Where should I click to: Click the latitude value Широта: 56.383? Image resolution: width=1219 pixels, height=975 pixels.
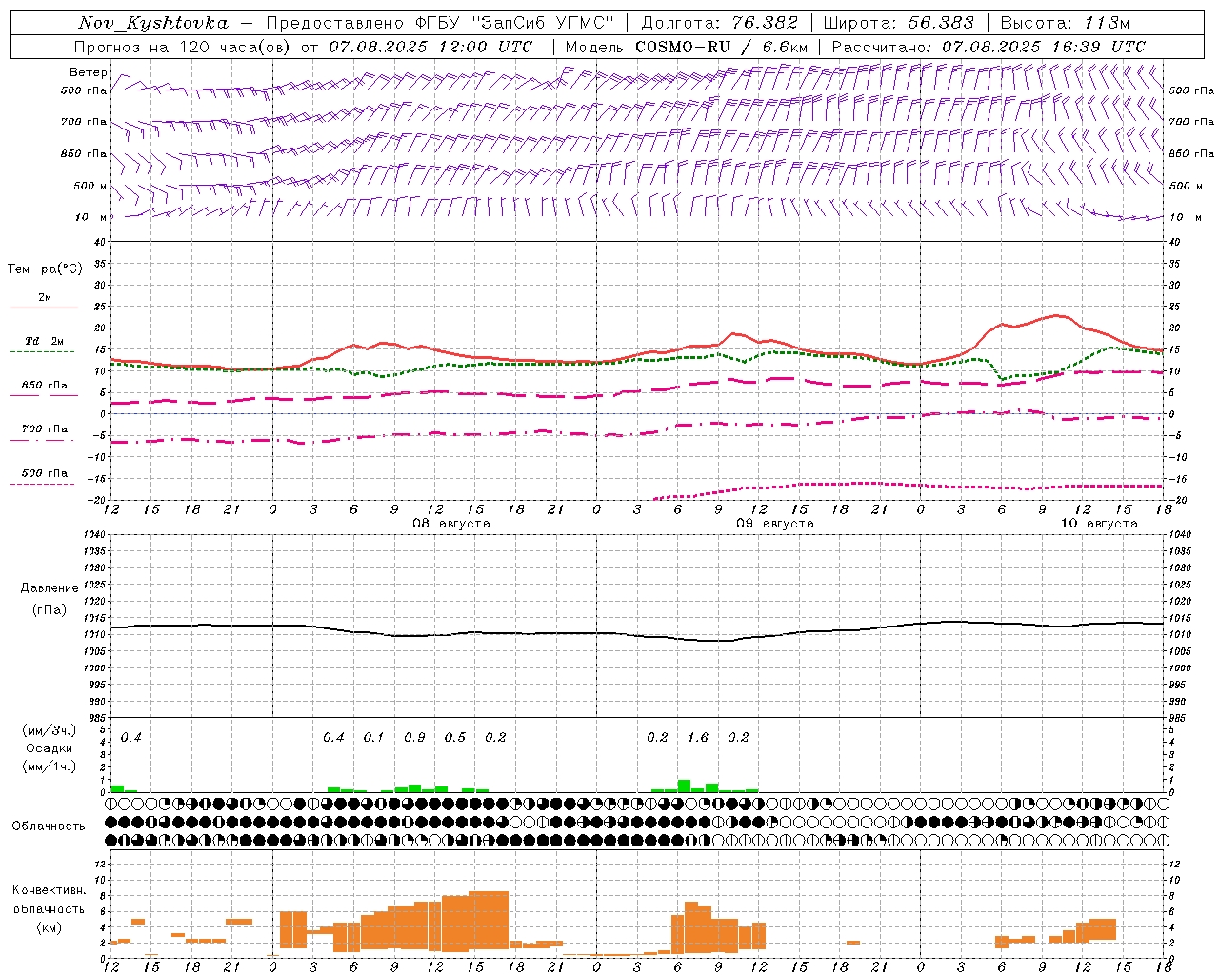coord(899,23)
